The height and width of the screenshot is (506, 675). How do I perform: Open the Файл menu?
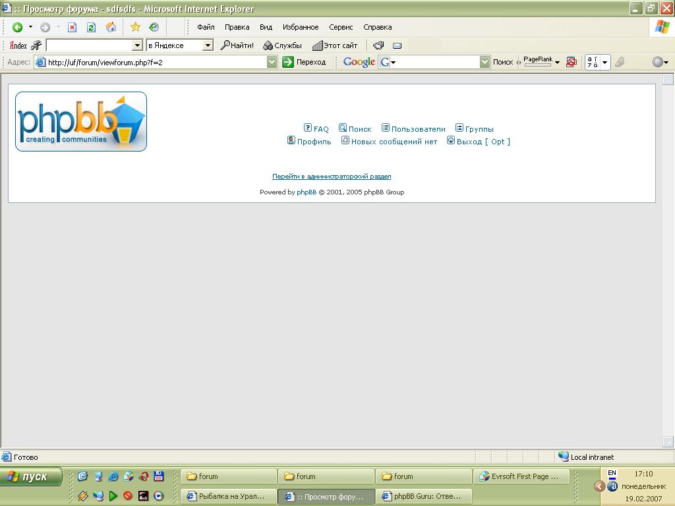tap(206, 27)
